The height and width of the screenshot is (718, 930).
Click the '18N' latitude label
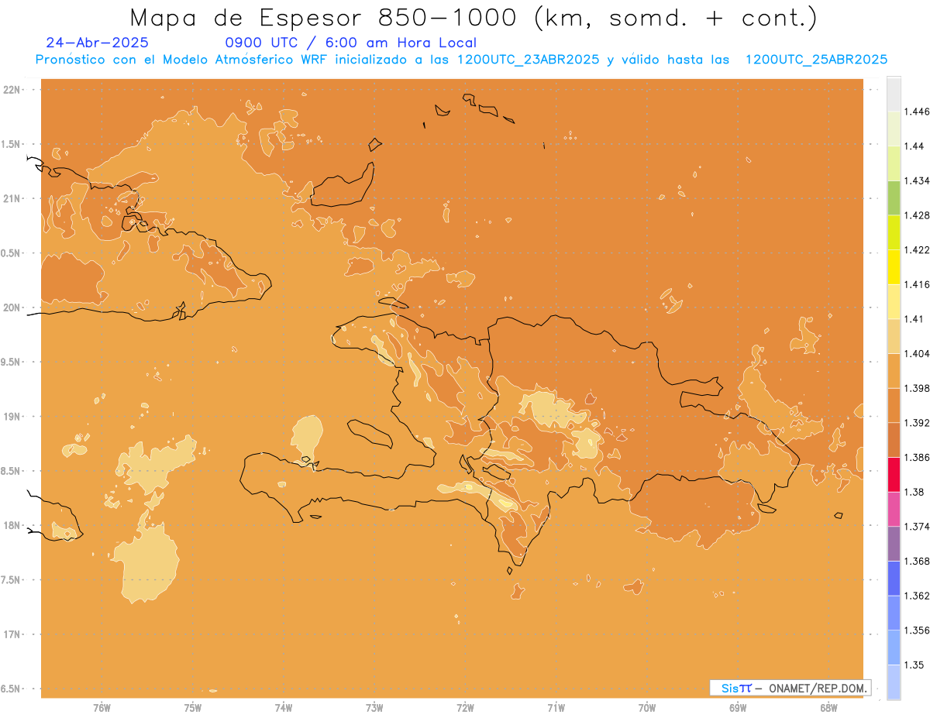[13, 525]
